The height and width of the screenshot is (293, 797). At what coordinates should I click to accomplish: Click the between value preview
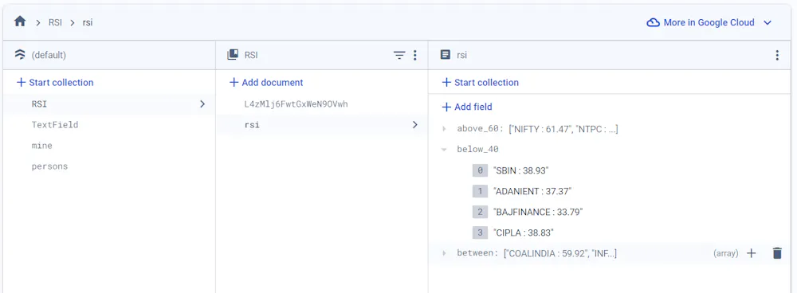tap(560, 253)
